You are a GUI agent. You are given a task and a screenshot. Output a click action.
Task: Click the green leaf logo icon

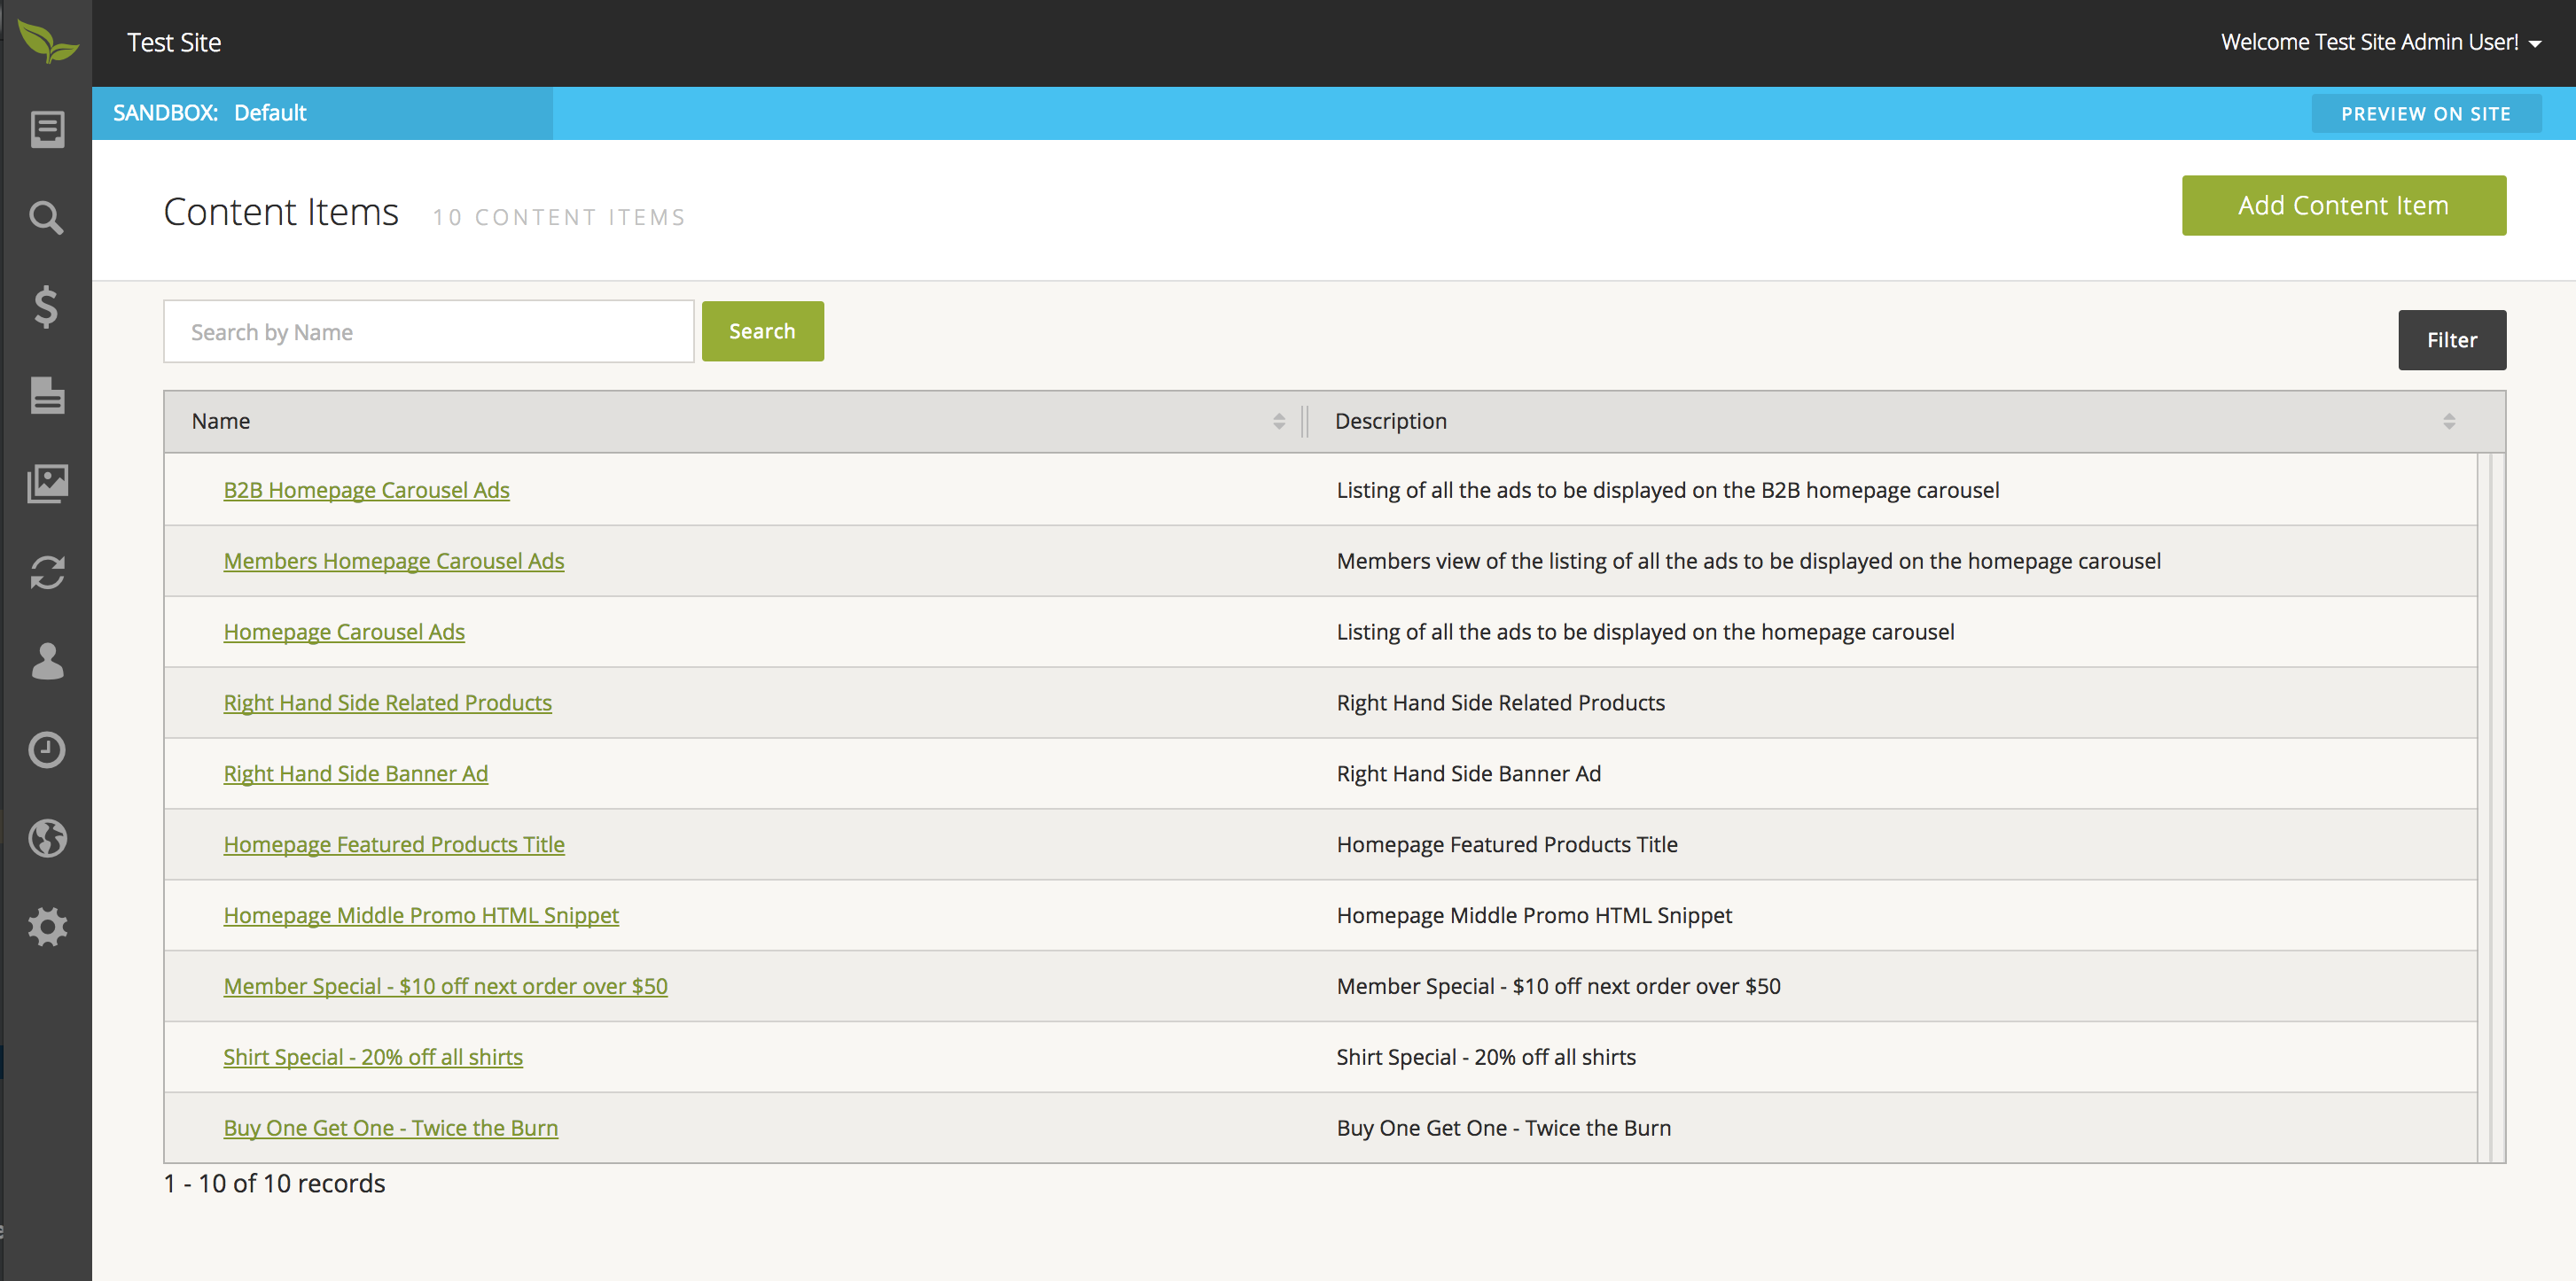point(48,42)
